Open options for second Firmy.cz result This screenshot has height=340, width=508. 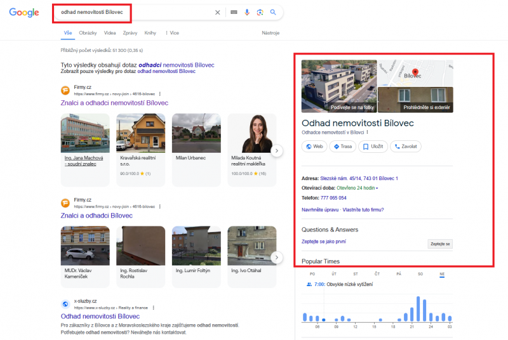tap(160, 206)
